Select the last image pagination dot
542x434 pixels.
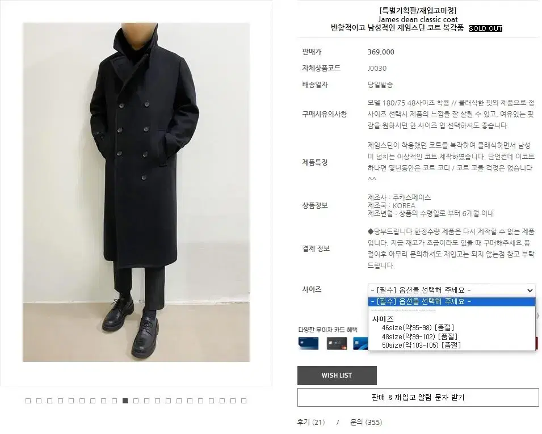pos(243,401)
